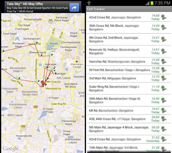Tap the share arrow on the Tata Sky ad
Screen dimensions: 172x153
tap(74, 8)
